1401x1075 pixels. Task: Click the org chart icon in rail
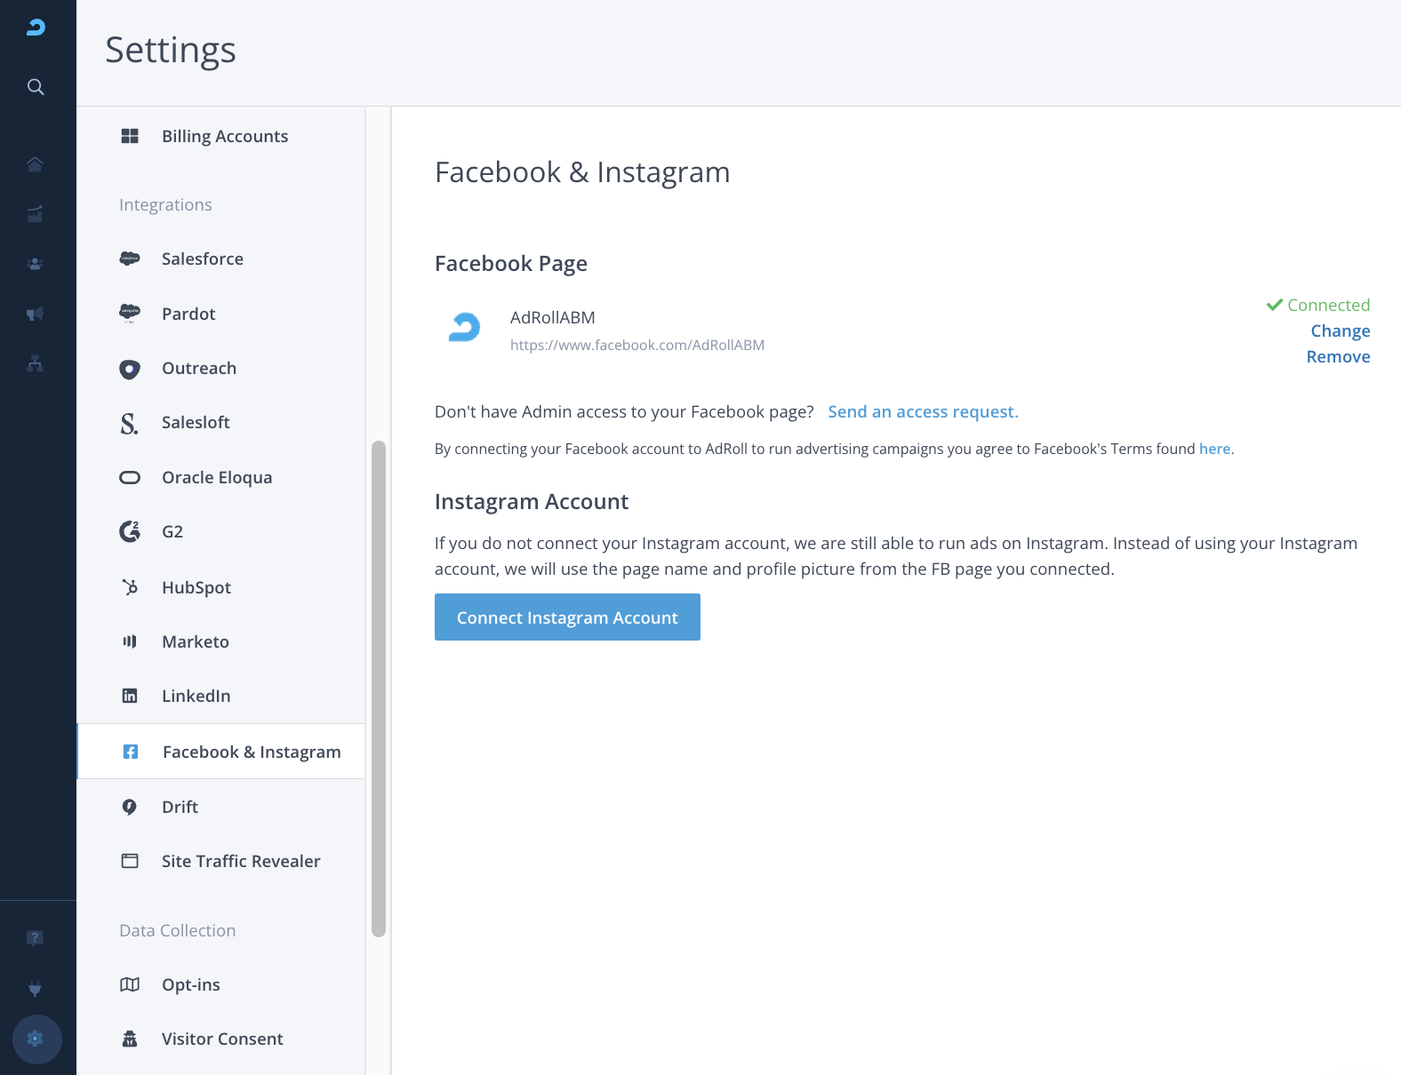36,363
